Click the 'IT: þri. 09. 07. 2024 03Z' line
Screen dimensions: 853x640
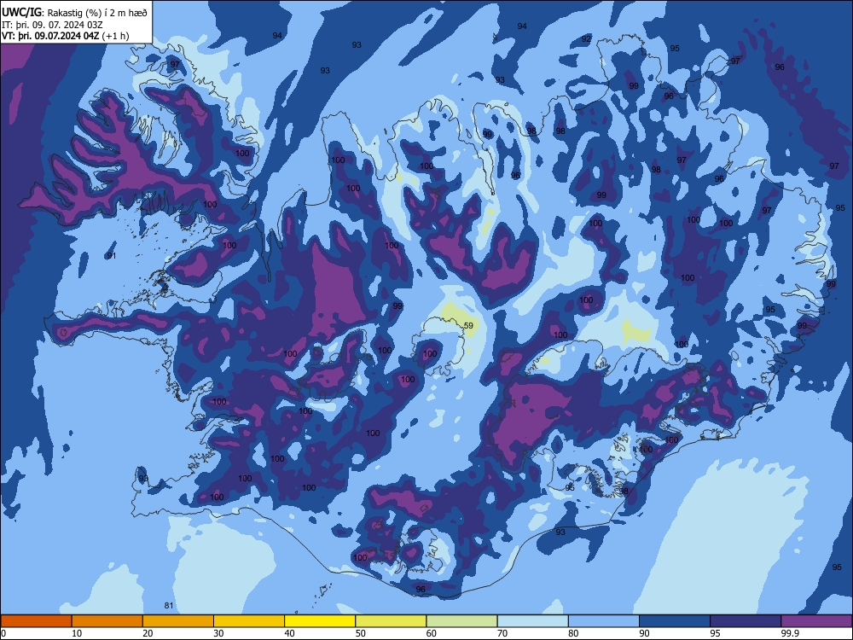(52, 25)
